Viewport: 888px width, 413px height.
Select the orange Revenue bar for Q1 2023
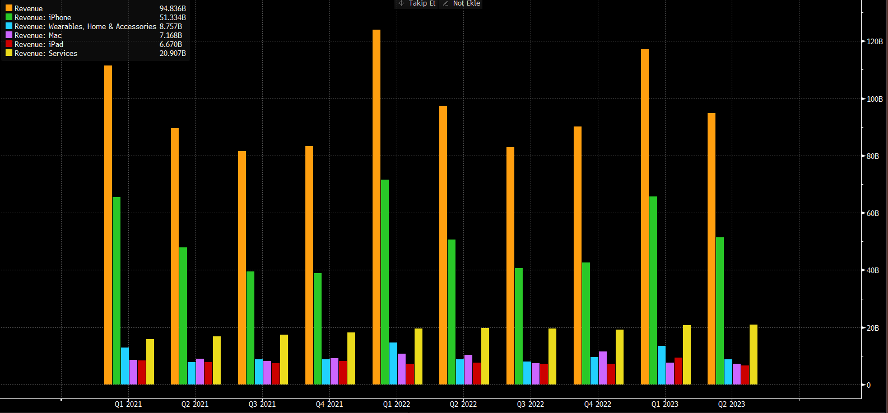point(645,217)
